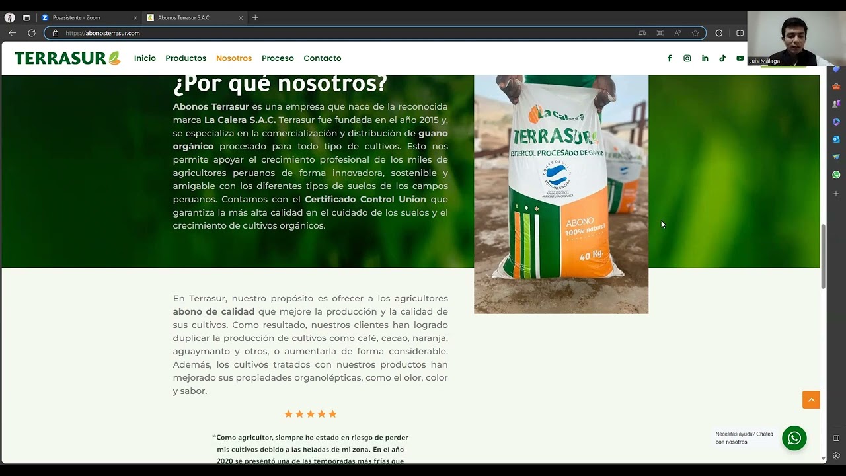The image size is (846, 476).
Task: Open the browser extensions puzzle icon
Action: point(719,33)
